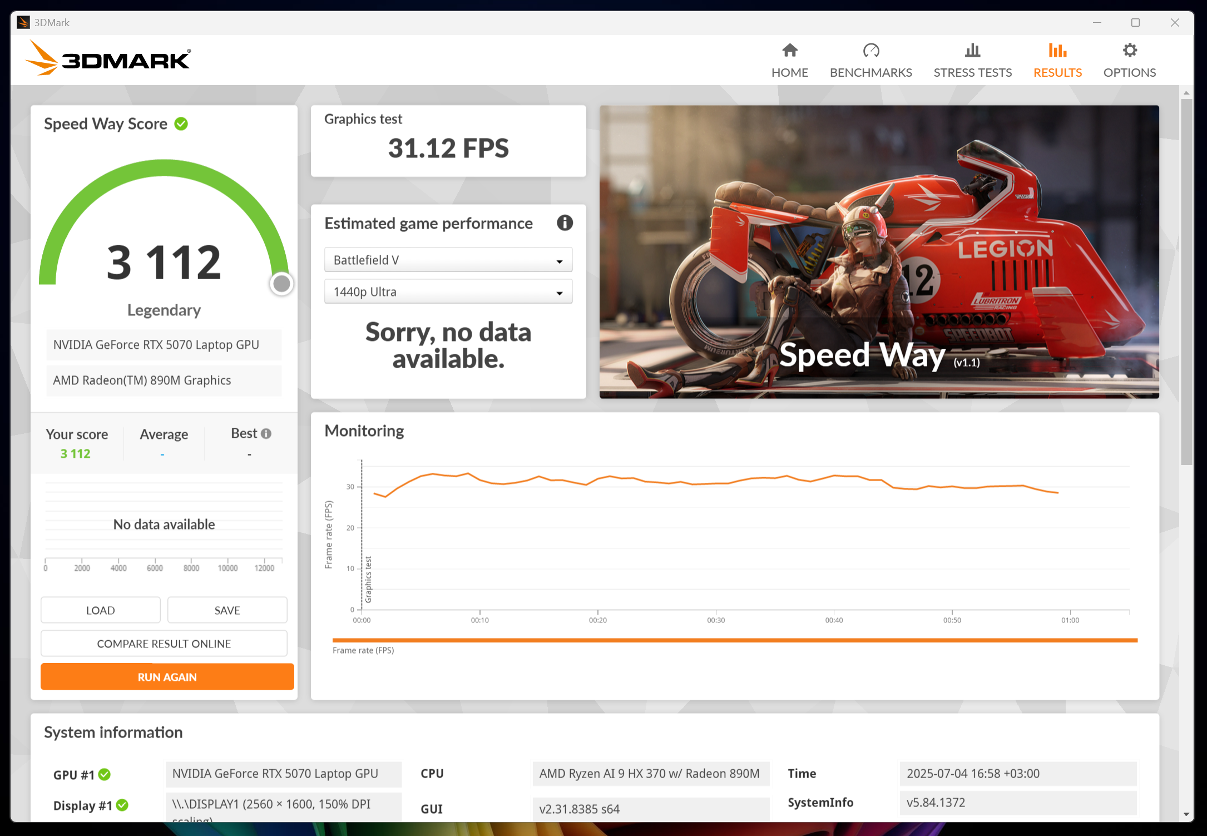
Task: Click the 2025-07-04 16:58 Time field
Action: coord(1018,774)
